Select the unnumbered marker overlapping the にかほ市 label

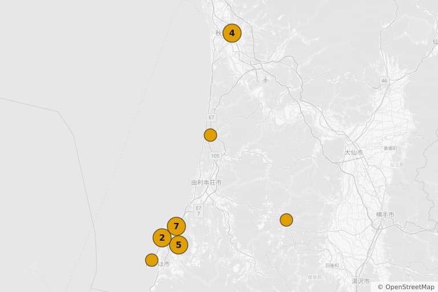(x=152, y=260)
